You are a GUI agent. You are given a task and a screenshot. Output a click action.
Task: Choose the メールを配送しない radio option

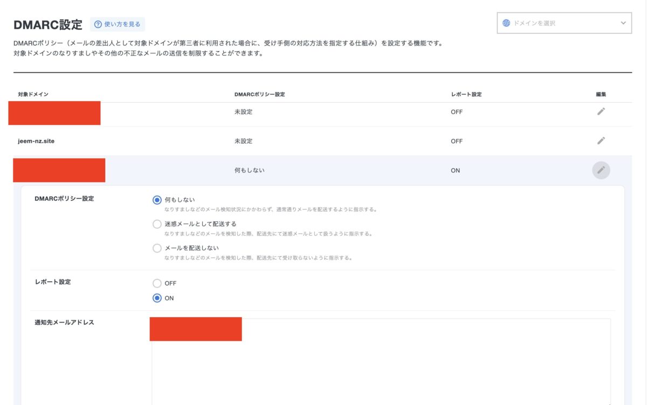[x=157, y=248]
